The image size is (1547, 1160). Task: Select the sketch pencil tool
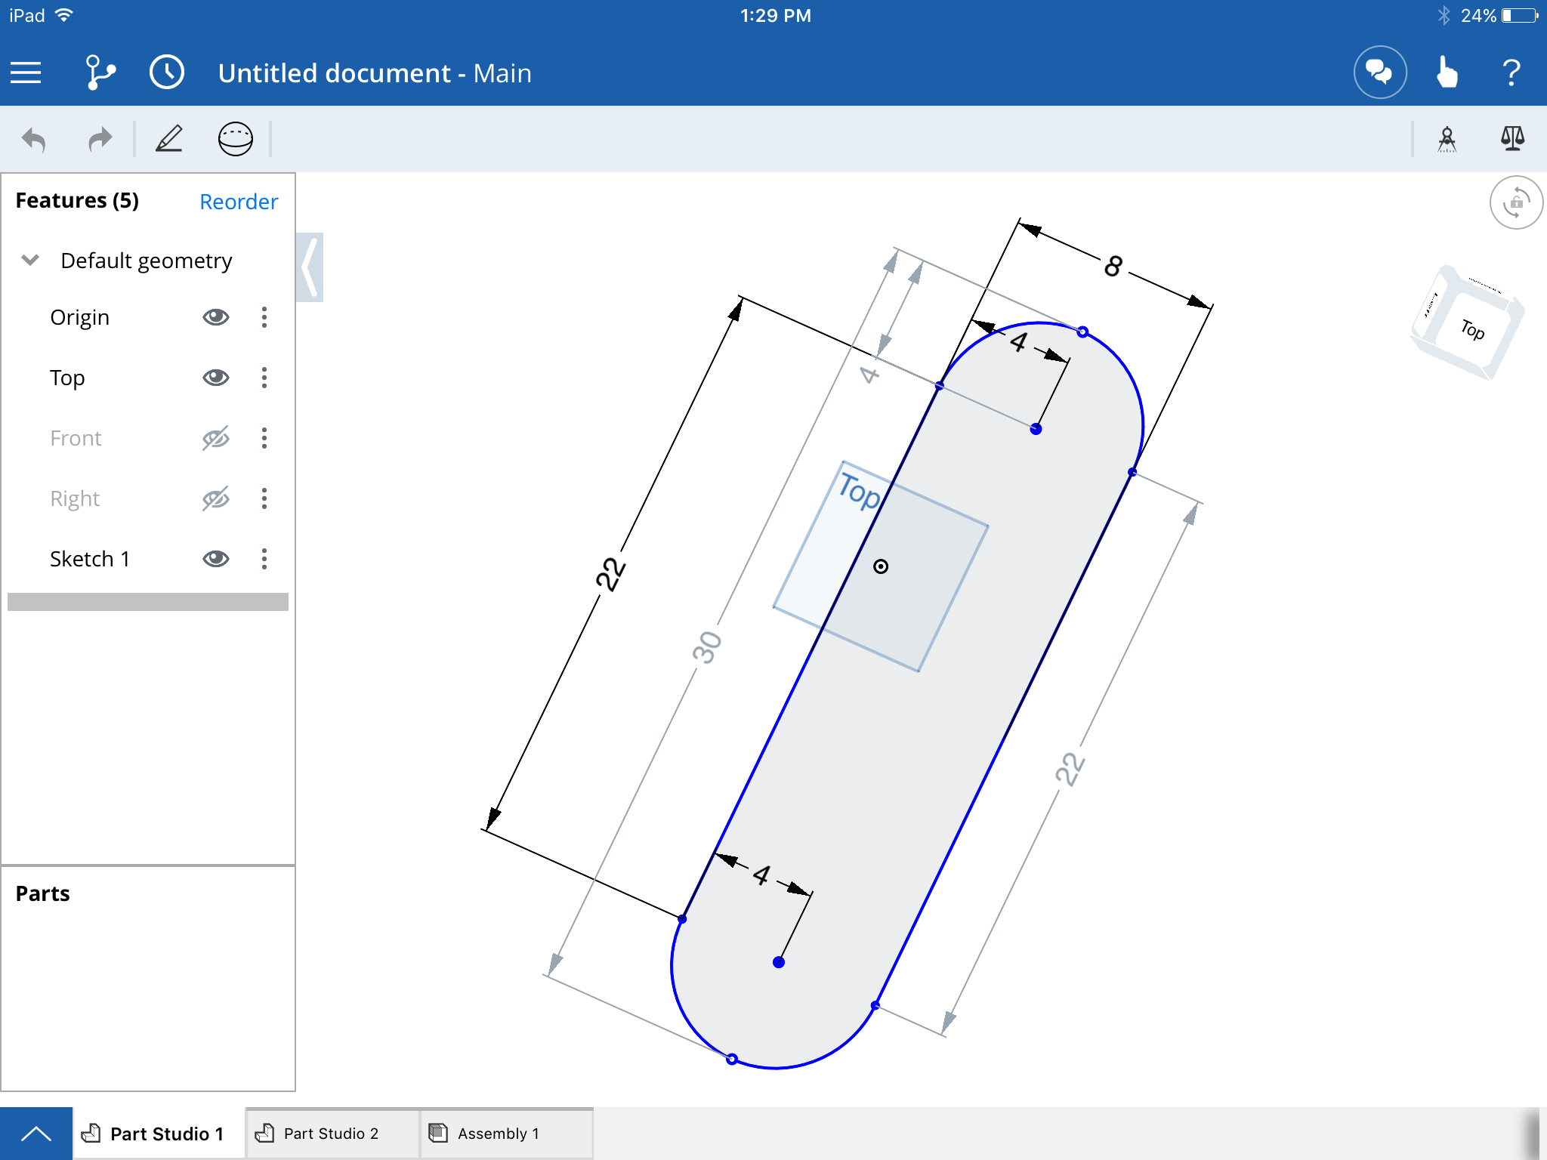pyautogui.click(x=169, y=139)
